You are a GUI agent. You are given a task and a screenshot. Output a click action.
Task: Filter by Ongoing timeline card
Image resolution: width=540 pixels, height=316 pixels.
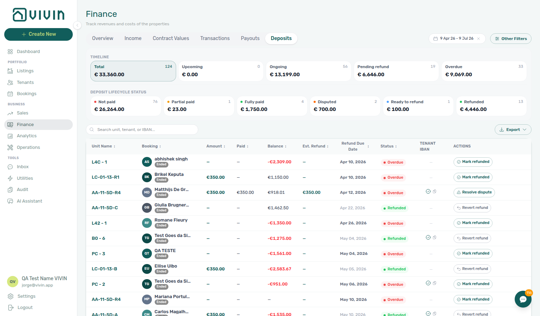(309, 71)
